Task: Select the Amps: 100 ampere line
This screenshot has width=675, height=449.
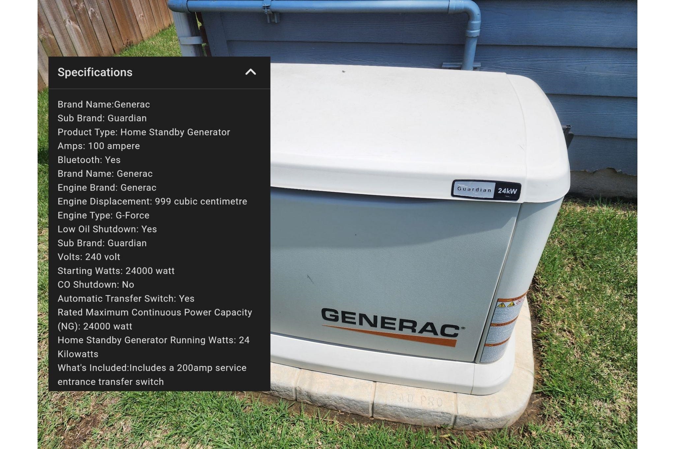Action: 99,146
